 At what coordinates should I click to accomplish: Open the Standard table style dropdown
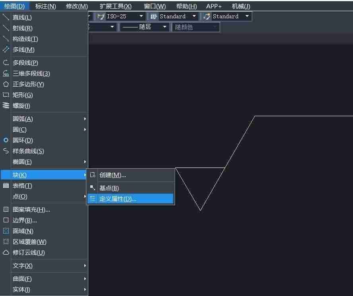pos(173,16)
